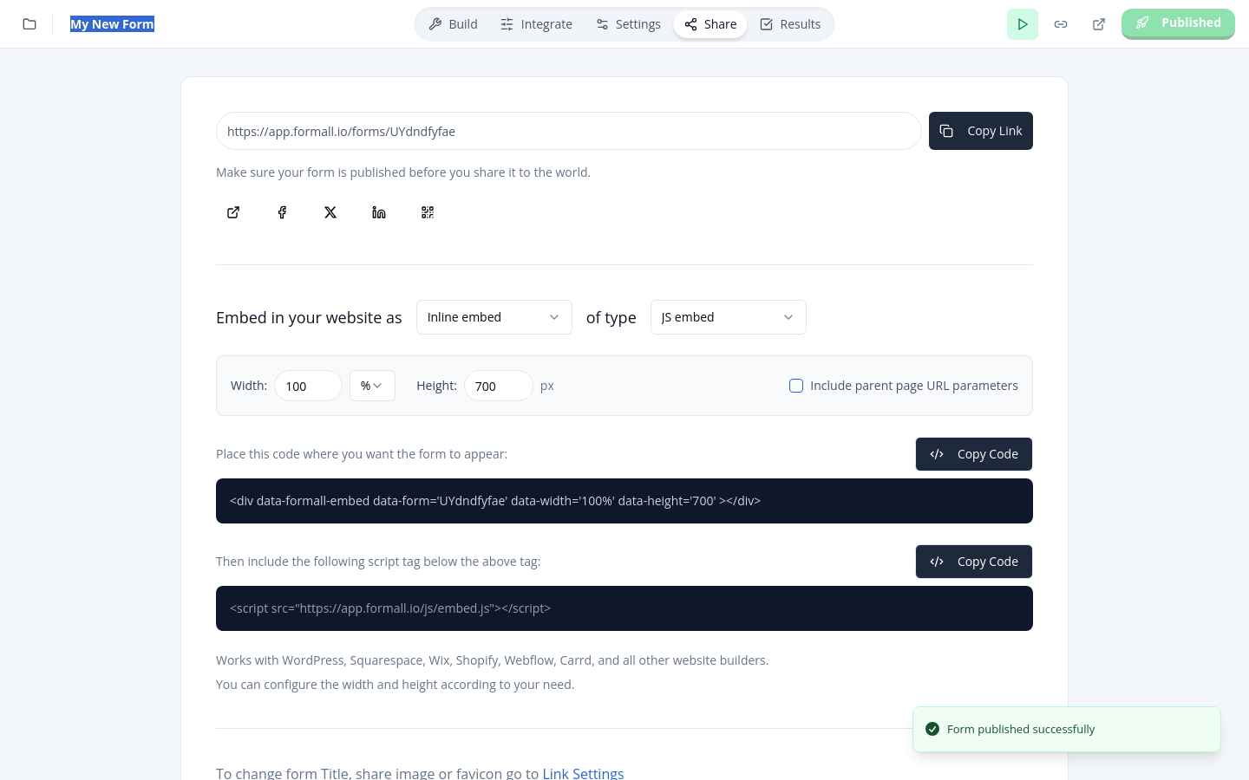
Task: Click the green preview play icon
Action: 1023,24
